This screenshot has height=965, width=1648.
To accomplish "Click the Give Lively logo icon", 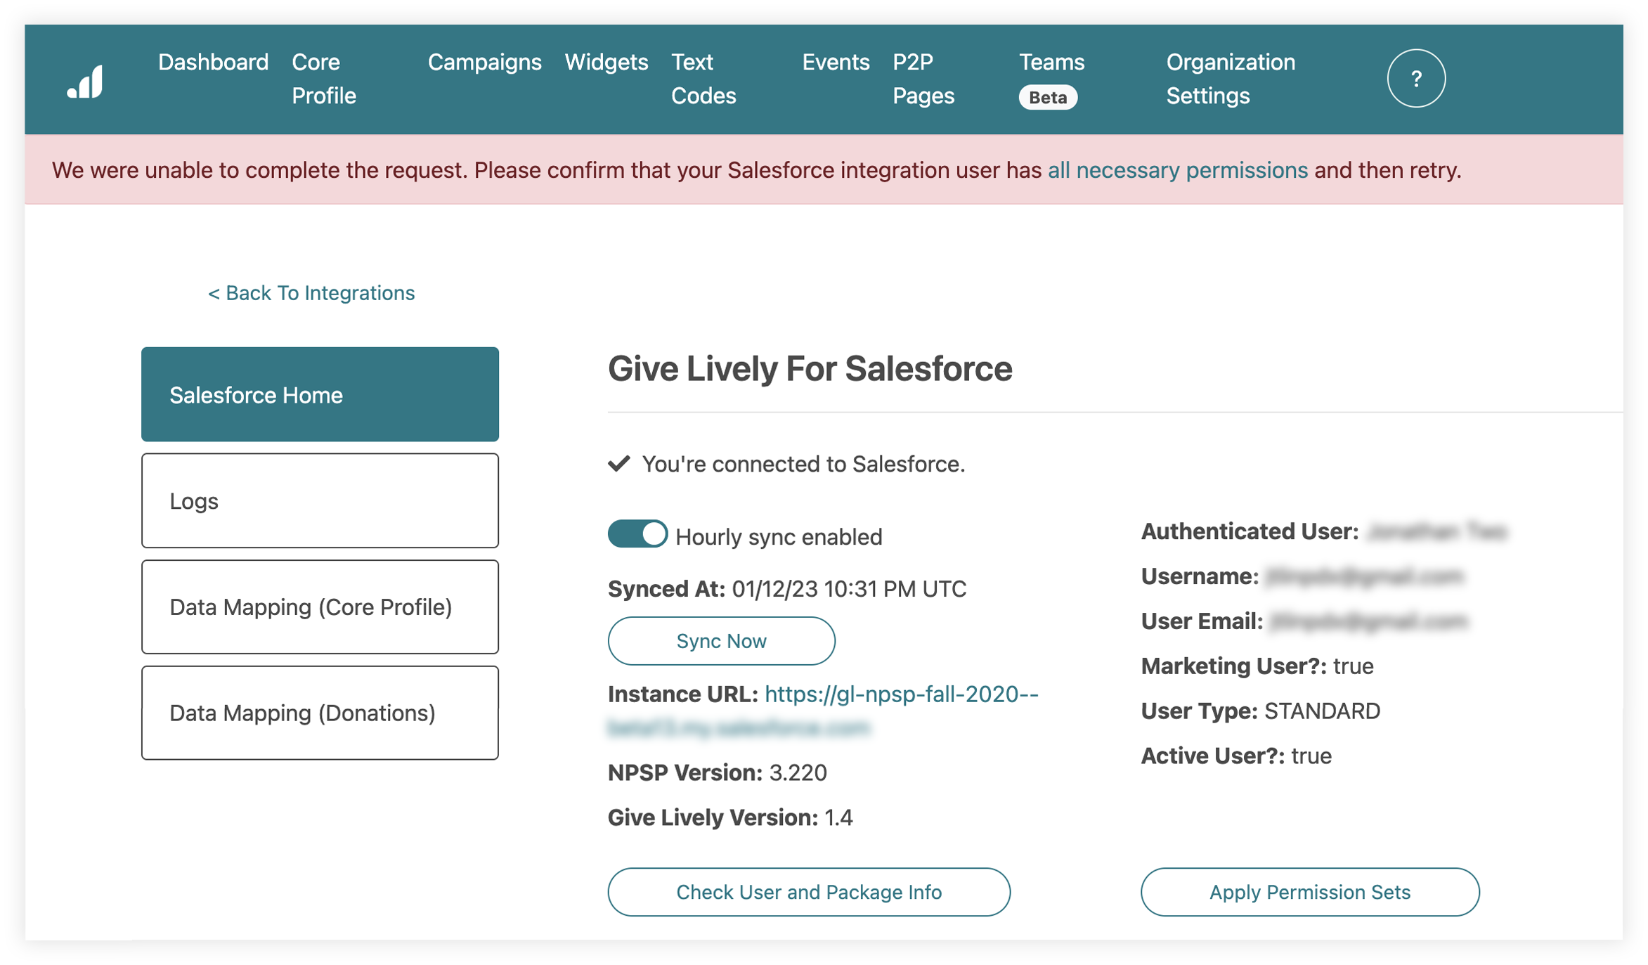I will (85, 81).
